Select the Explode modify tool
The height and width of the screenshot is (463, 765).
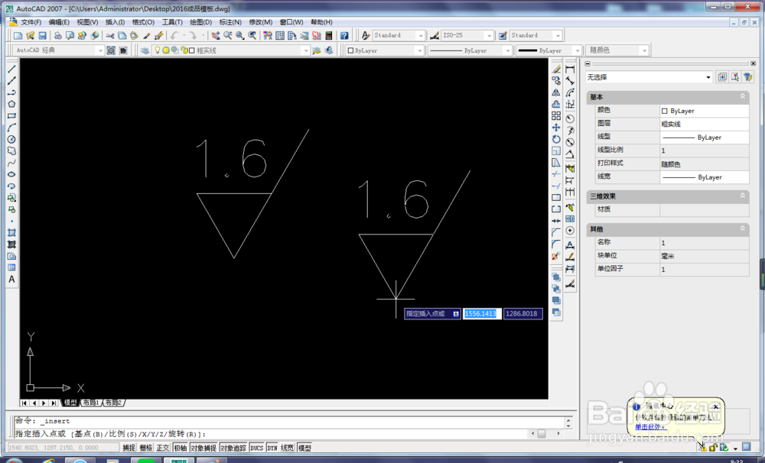point(556,257)
